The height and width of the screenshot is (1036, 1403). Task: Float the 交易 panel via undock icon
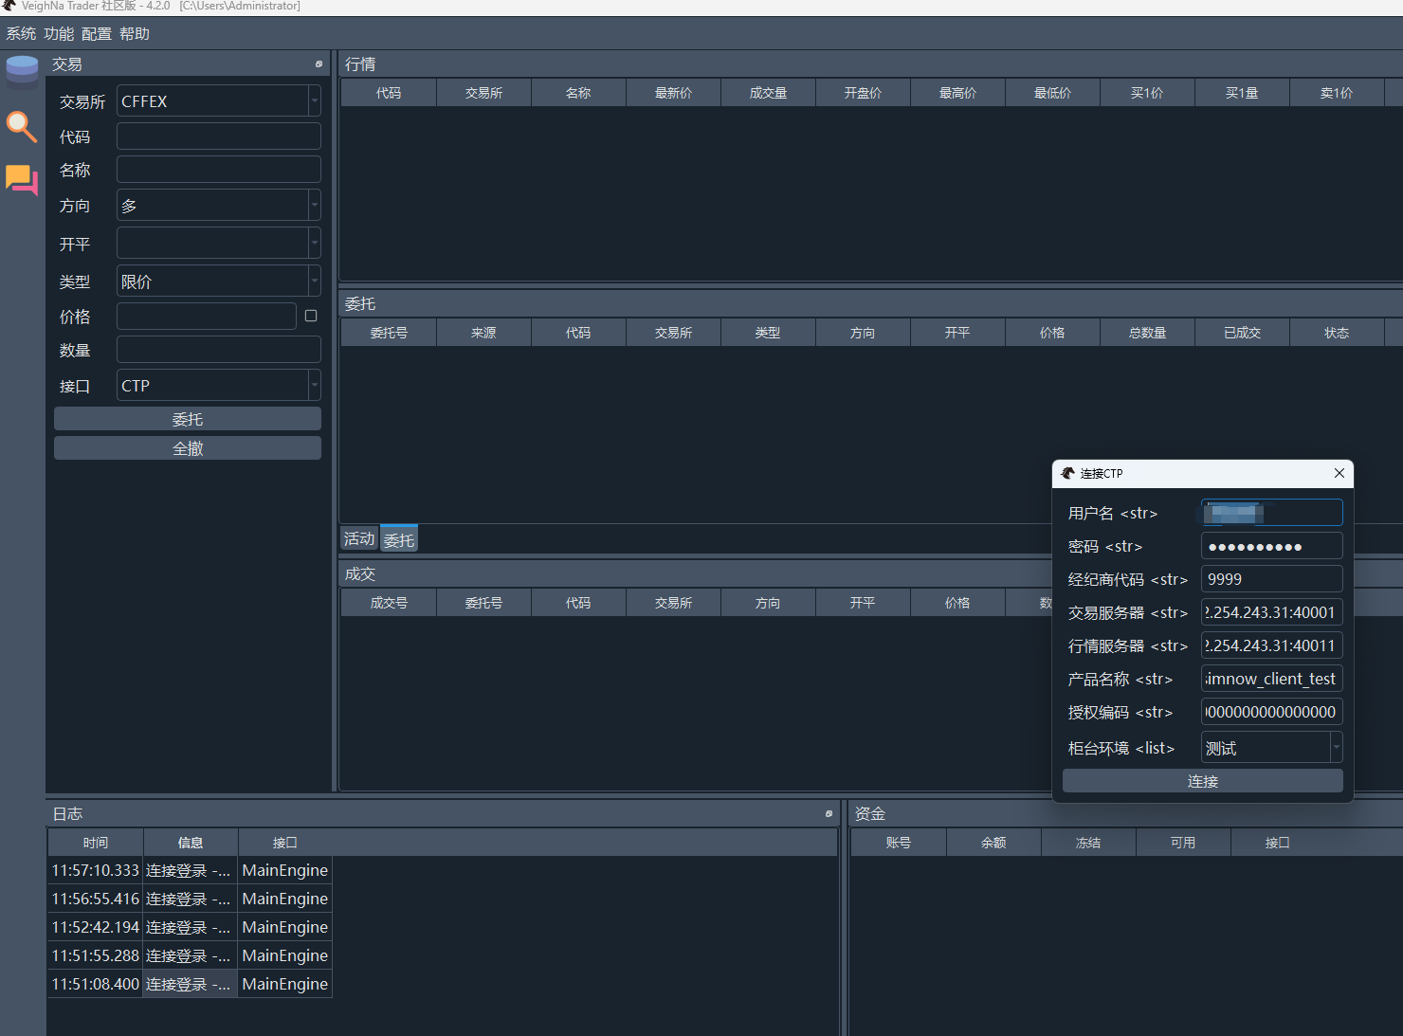[319, 64]
